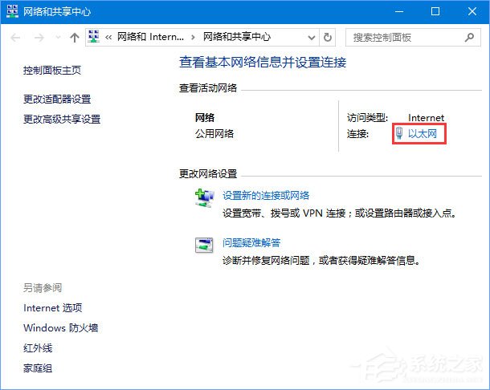Open Windows 防火墙 under 另请参阅
Image resolution: width=490 pixels, height=390 pixels.
(x=60, y=327)
